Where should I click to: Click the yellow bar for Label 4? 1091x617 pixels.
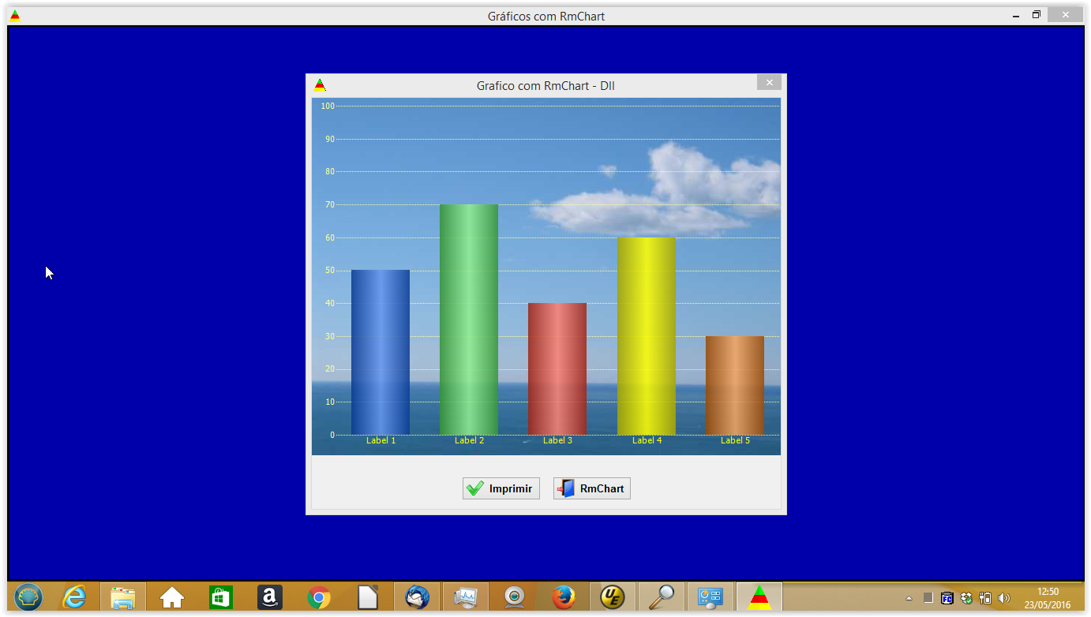647,336
